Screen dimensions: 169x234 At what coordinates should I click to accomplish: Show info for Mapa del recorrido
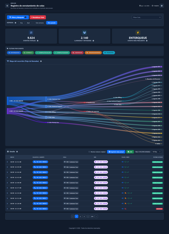(x=41, y=61)
